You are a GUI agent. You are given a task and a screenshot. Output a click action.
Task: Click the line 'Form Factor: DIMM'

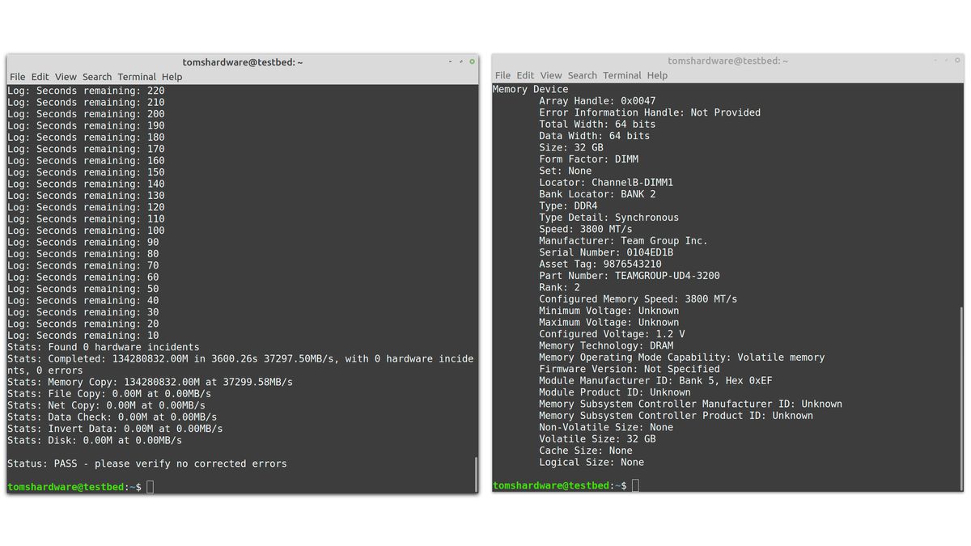pyautogui.click(x=589, y=159)
